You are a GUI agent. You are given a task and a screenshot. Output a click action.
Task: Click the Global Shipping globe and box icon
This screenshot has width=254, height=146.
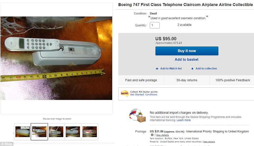(x=137, y=116)
